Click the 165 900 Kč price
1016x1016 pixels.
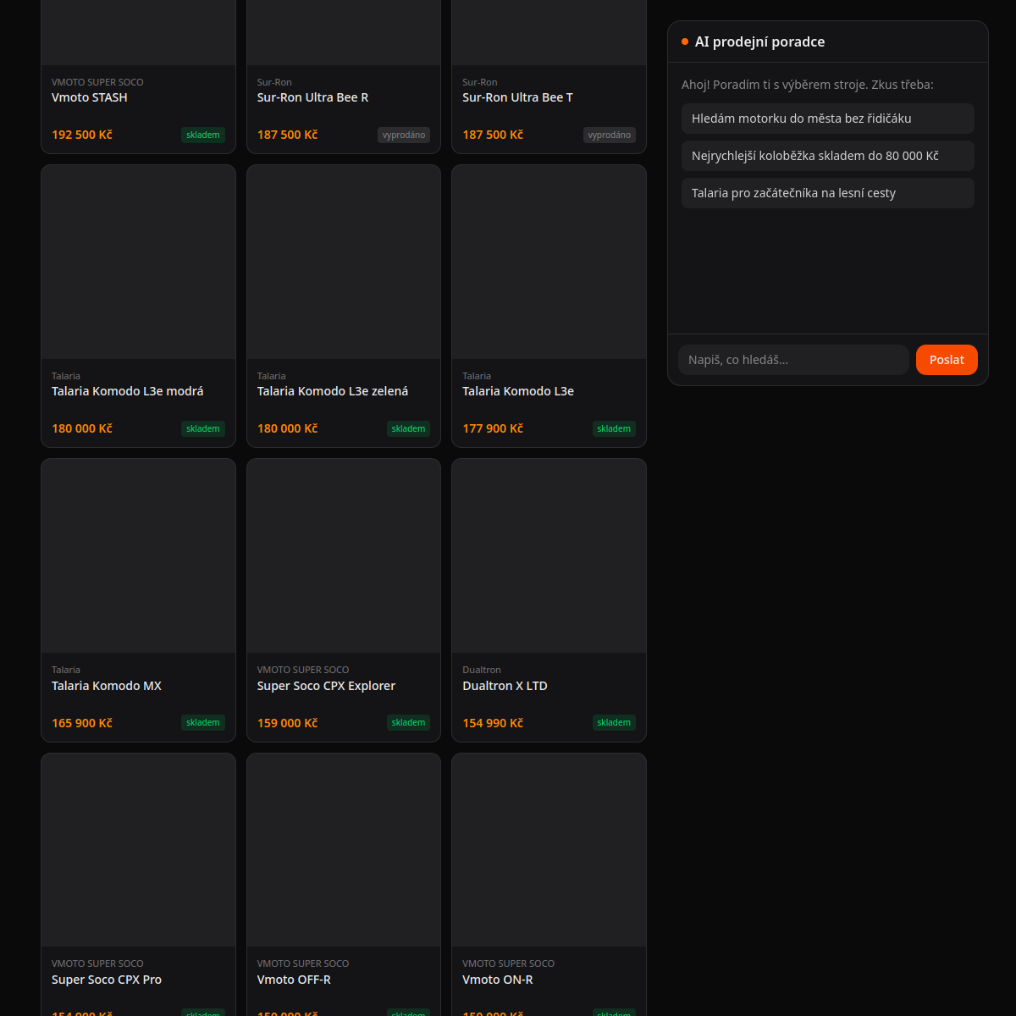(x=82, y=723)
